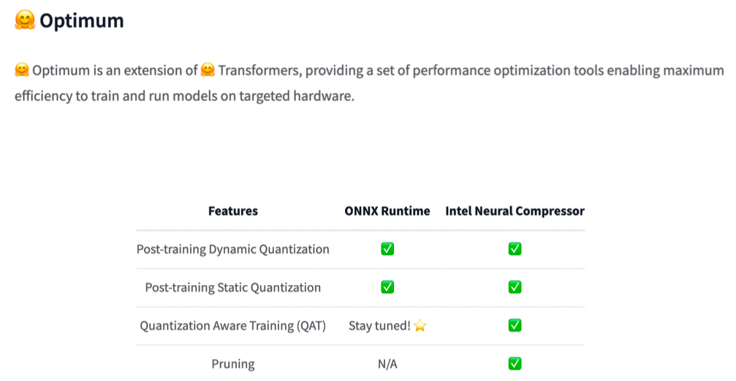This screenshot has width=736, height=381.
Task: Click the ONNX Runtime column header
Action: (387, 211)
